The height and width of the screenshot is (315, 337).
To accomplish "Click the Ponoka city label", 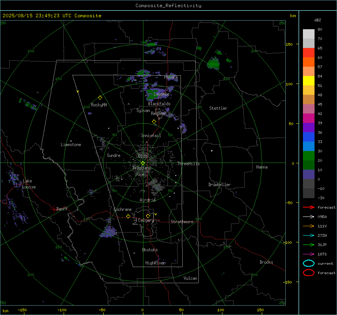I will (x=171, y=77).
